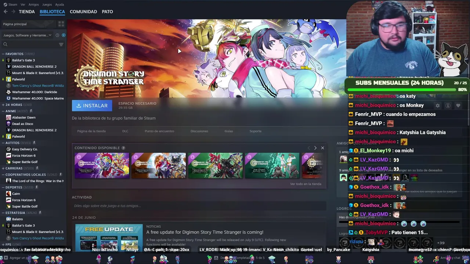
Task: Open the Amigos menu
Action: 34,4
